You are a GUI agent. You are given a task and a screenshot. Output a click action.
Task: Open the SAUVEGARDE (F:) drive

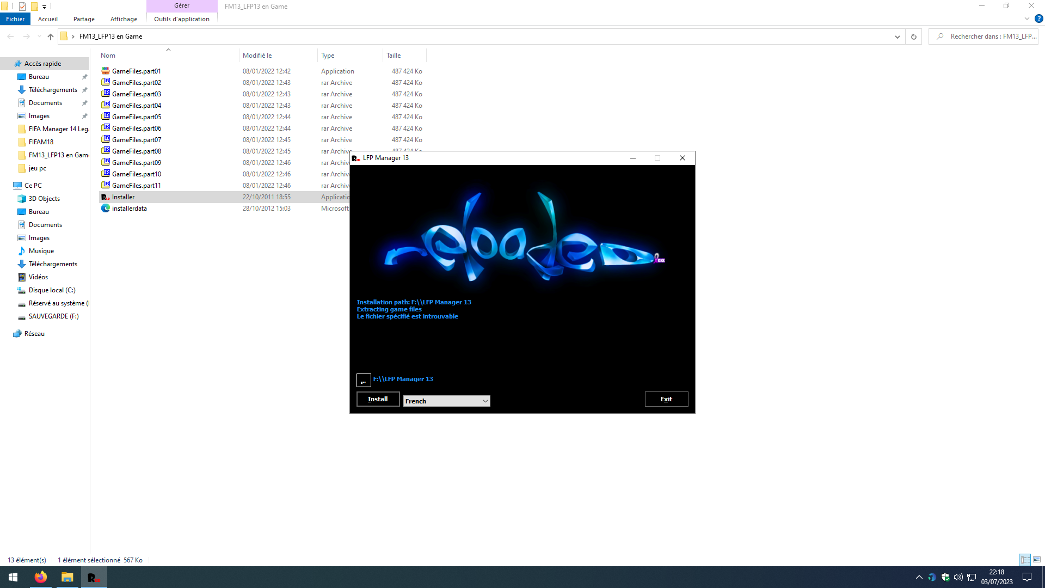coord(53,316)
